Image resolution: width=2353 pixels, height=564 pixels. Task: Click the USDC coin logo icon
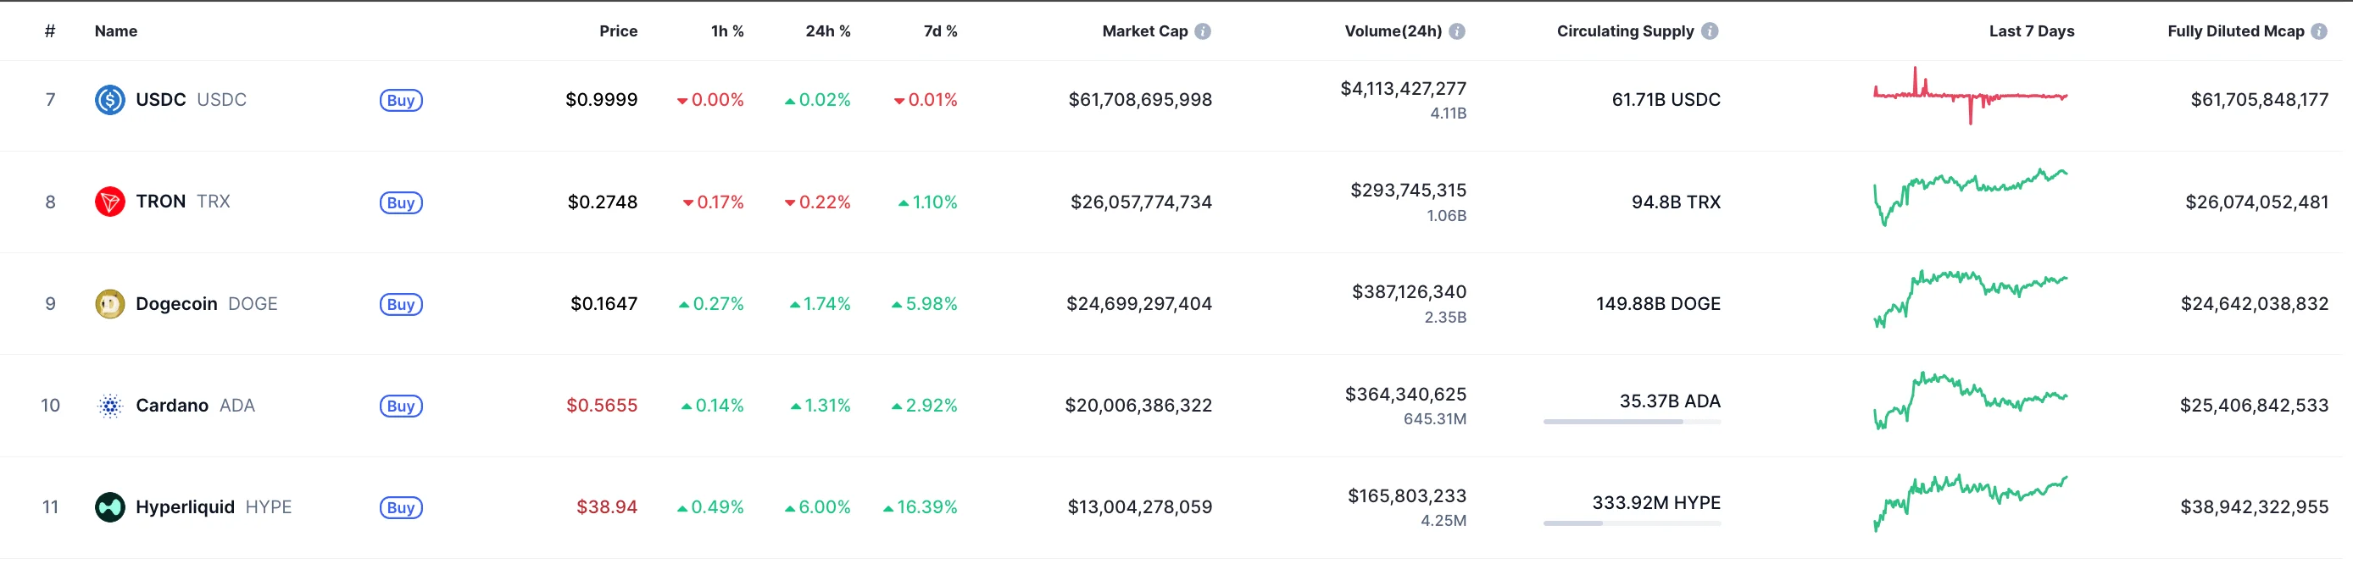109,99
